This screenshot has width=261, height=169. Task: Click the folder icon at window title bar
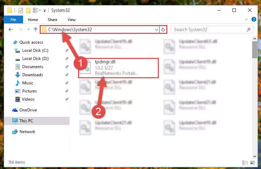tap(10, 10)
